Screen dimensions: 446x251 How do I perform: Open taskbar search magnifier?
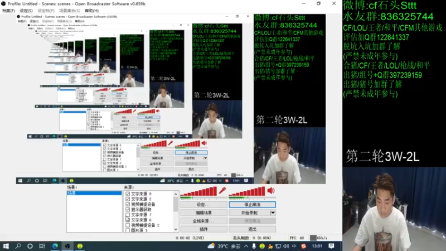(18, 246)
